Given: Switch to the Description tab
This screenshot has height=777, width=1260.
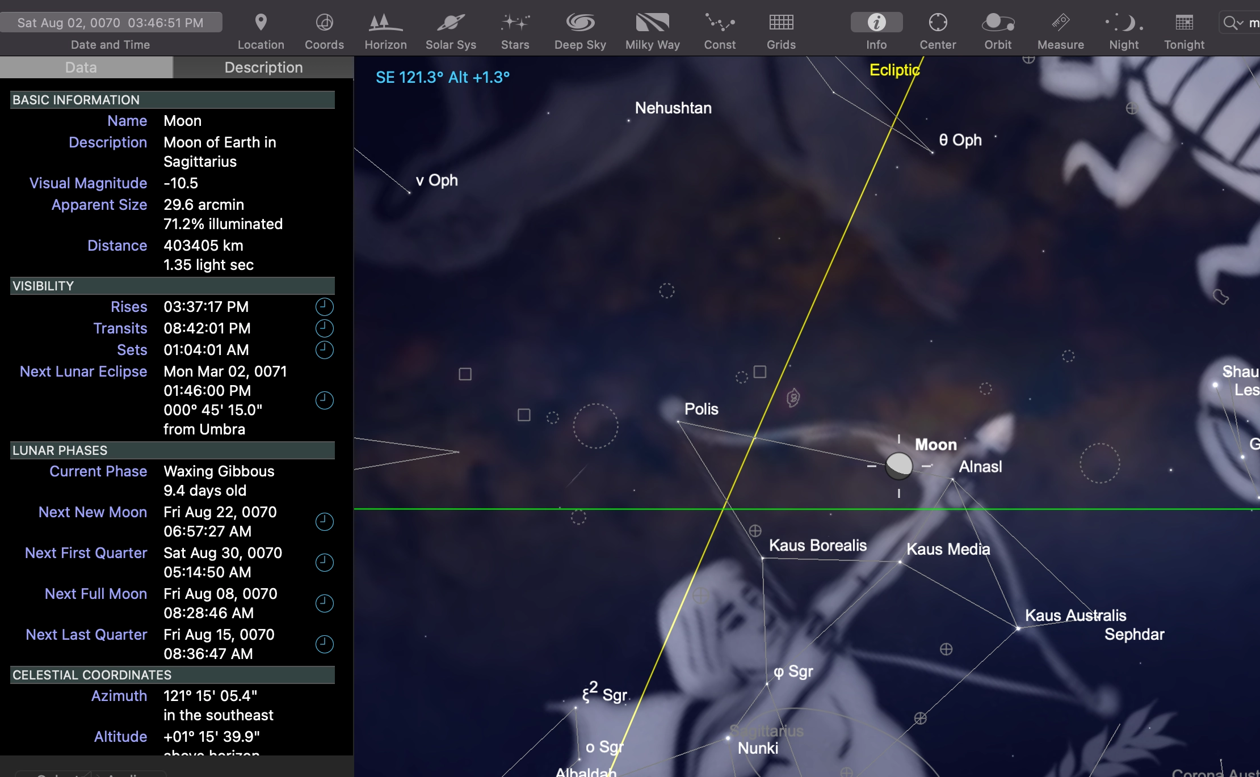Looking at the screenshot, I should (263, 67).
